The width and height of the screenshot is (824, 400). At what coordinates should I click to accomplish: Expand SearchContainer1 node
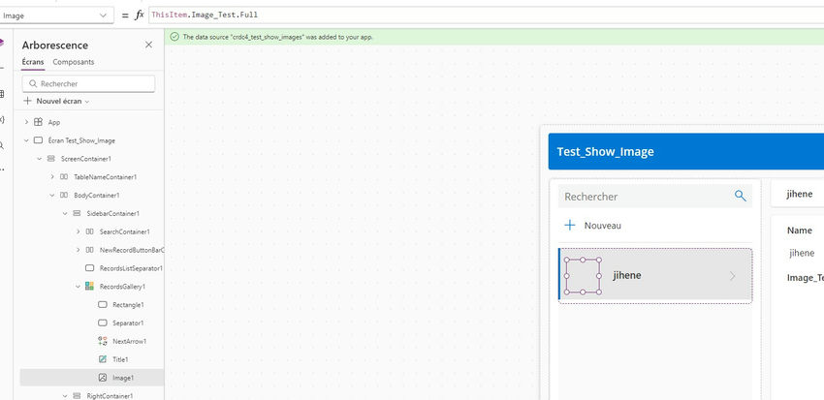click(78, 231)
